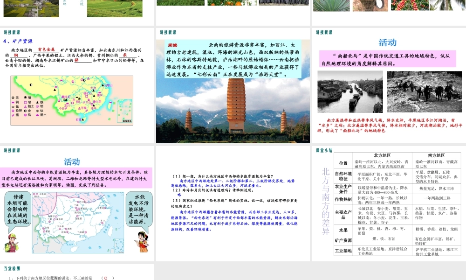The height and width of the screenshot is (280, 466).
Task: Click the 工业基地 row label
Action: [343, 251]
